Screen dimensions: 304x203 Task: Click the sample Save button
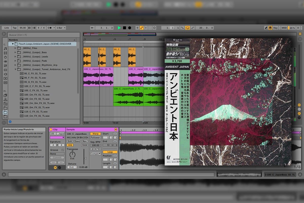click(x=77, y=141)
